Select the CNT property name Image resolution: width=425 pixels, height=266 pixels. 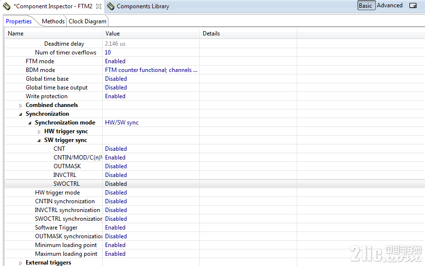click(x=59, y=149)
